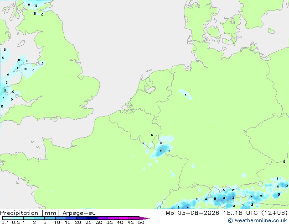Image resolution: width=289 pixels, height=224 pixels.
Task: Click the 50 legend scale label
Action: click(141, 222)
